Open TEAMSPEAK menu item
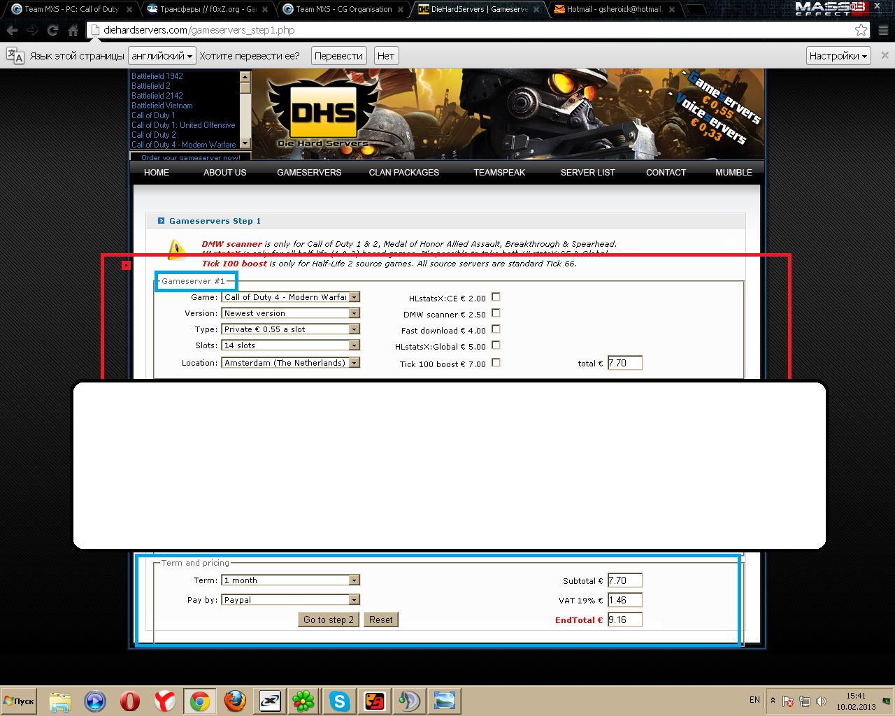The height and width of the screenshot is (716, 895). [x=499, y=173]
